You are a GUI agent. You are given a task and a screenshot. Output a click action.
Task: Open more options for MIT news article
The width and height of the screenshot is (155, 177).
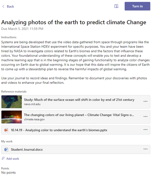145,101
